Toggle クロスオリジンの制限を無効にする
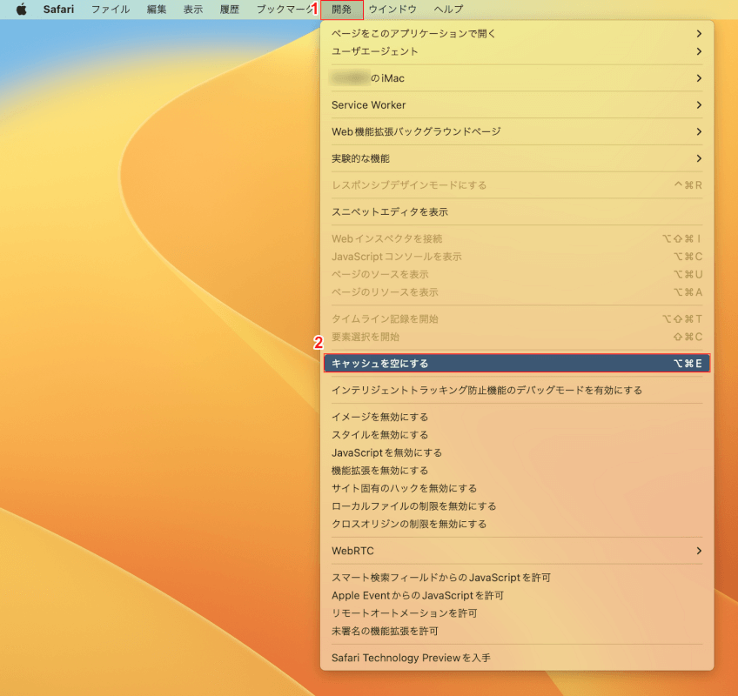The image size is (738, 696). point(517,525)
